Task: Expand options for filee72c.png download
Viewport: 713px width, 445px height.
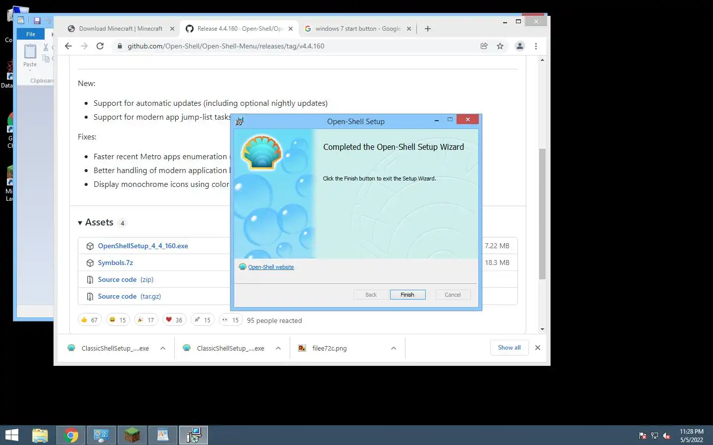Action: coord(394,348)
